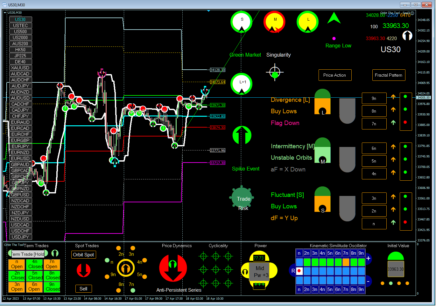Click the red M dial gauge
The image size is (436, 306).
coord(275,22)
